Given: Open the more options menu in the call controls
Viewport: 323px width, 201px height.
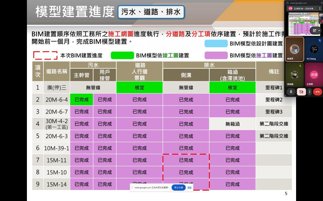Looking at the screenshot, I should [x=310, y=91].
